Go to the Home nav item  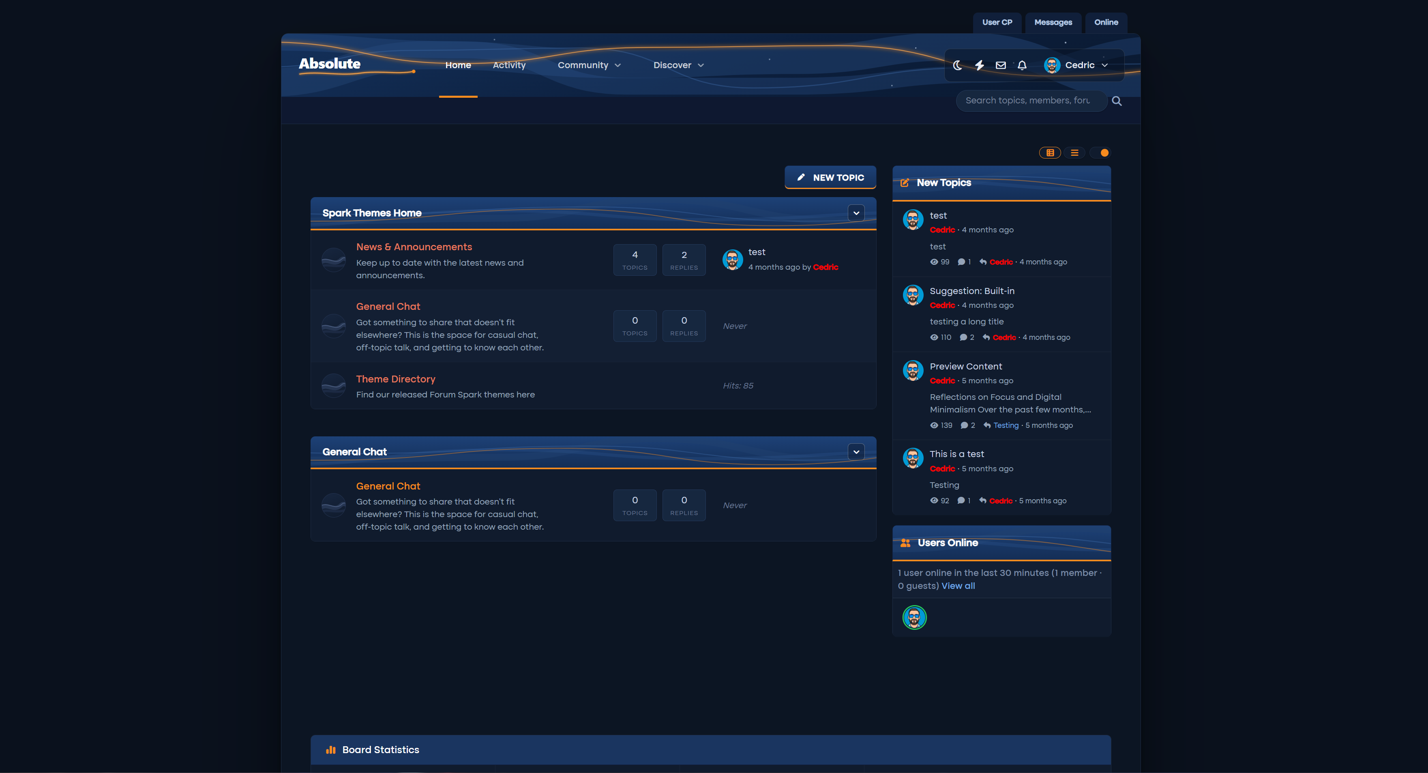[458, 65]
